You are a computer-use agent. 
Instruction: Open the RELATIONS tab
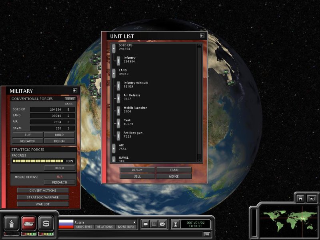pyautogui.click(x=105, y=227)
